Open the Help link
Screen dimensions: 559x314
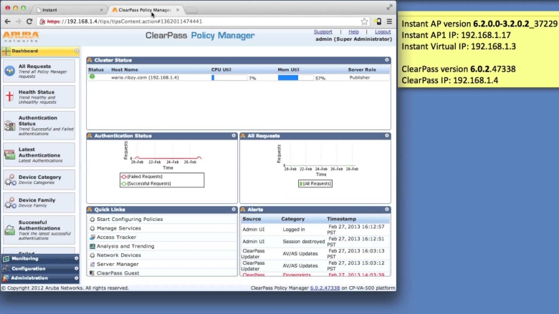[x=353, y=31]
